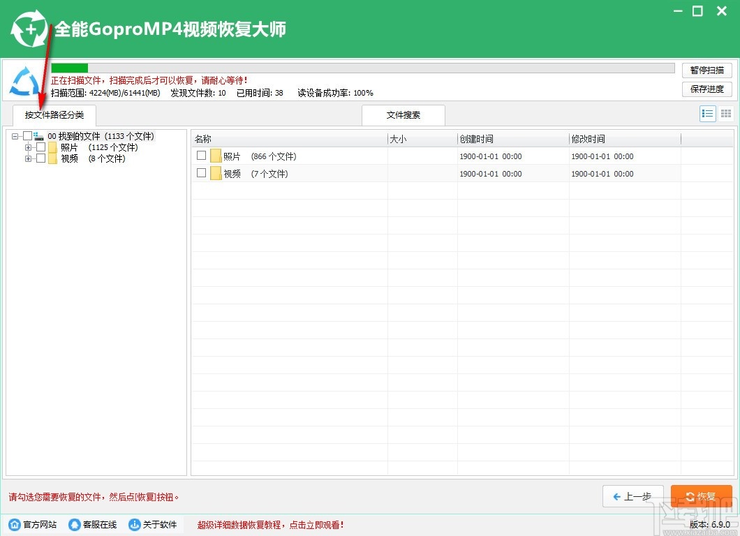Check the 照片 (1125 个文件) tree checkbox
Screen dimensions: 740x536
click(x=41, y=147)
